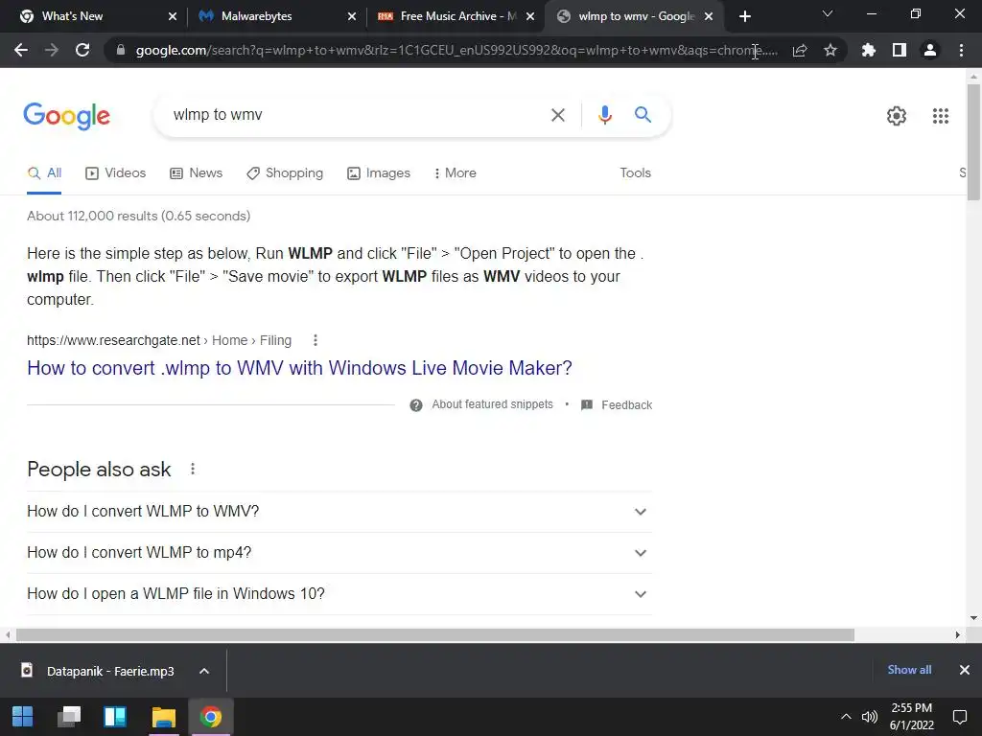This screenshot has height=736, width=982.
Task: Click the vertical scrollbar thumb
Action: 973,142
